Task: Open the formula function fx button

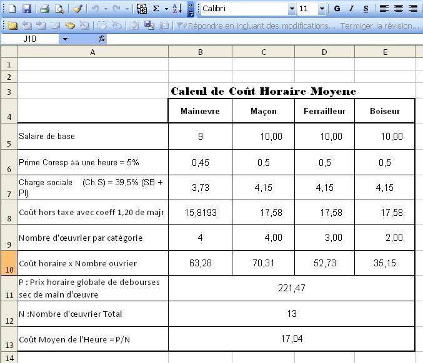Action: (102, 39)
